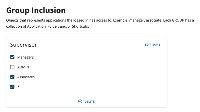The image size is (200, 112).
Task: Uncheck the Managers checkbox
Action: pos(12,57)
